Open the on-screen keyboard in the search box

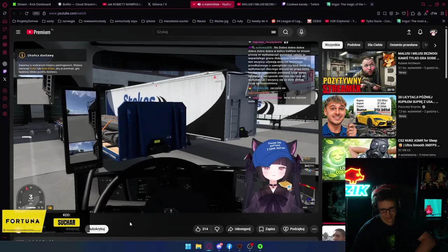coord(273,32)
